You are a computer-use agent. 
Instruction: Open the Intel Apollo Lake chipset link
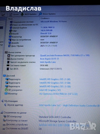[48, 62]
